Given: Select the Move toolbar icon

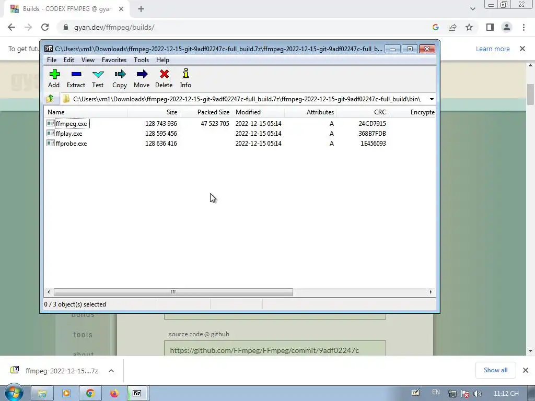Looking at the screenshot, I should [x=142, y=79].
